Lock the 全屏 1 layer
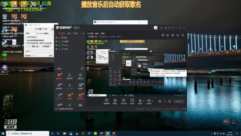 [59, 49]
